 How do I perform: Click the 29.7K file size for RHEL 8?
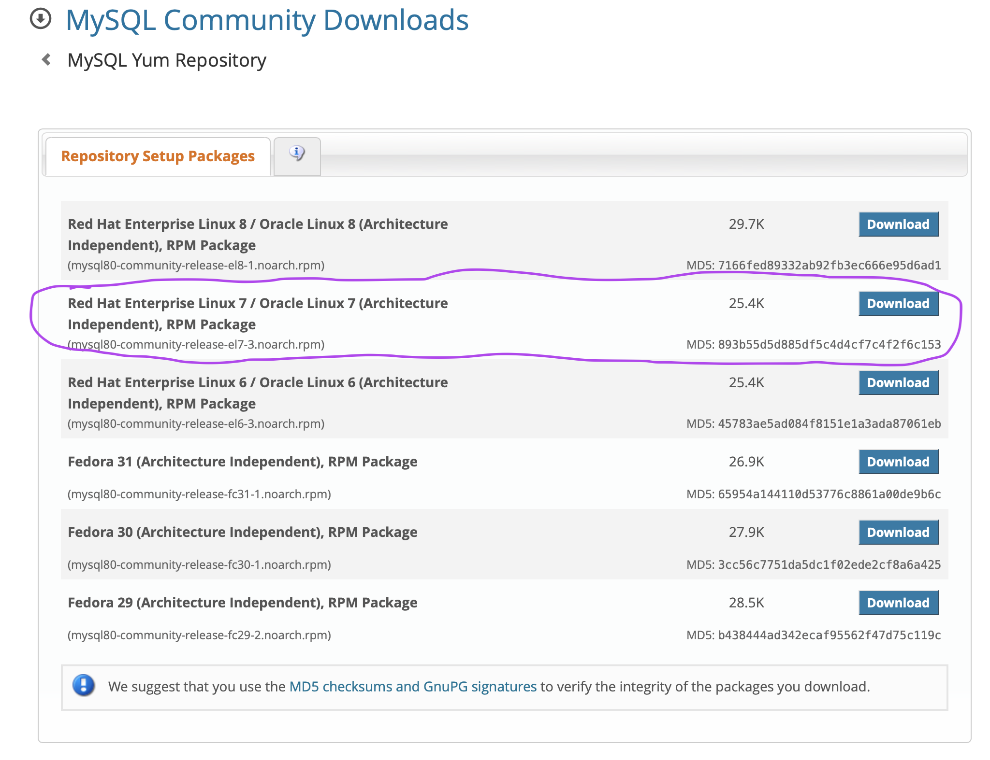coord(746,225)
